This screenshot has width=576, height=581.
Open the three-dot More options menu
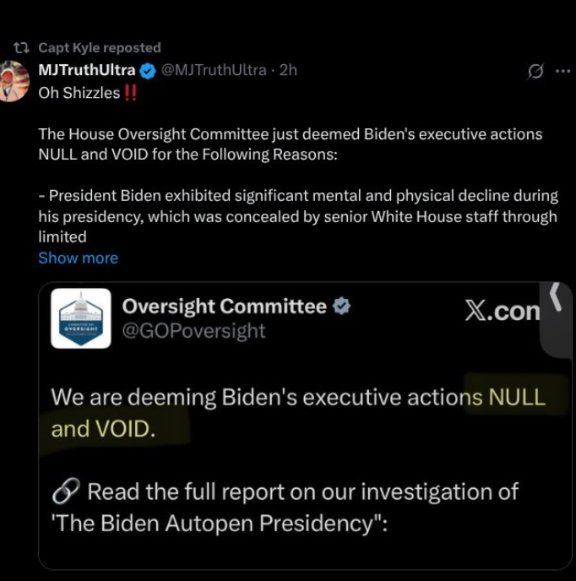(562, 72)
